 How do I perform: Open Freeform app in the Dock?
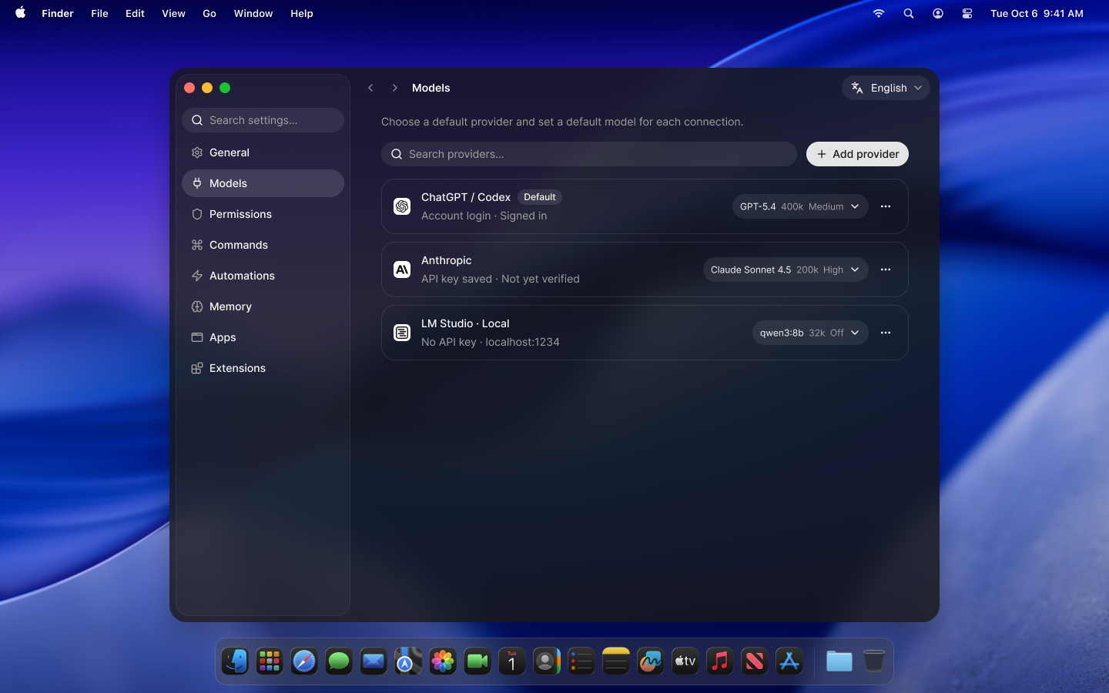point(651,661)
